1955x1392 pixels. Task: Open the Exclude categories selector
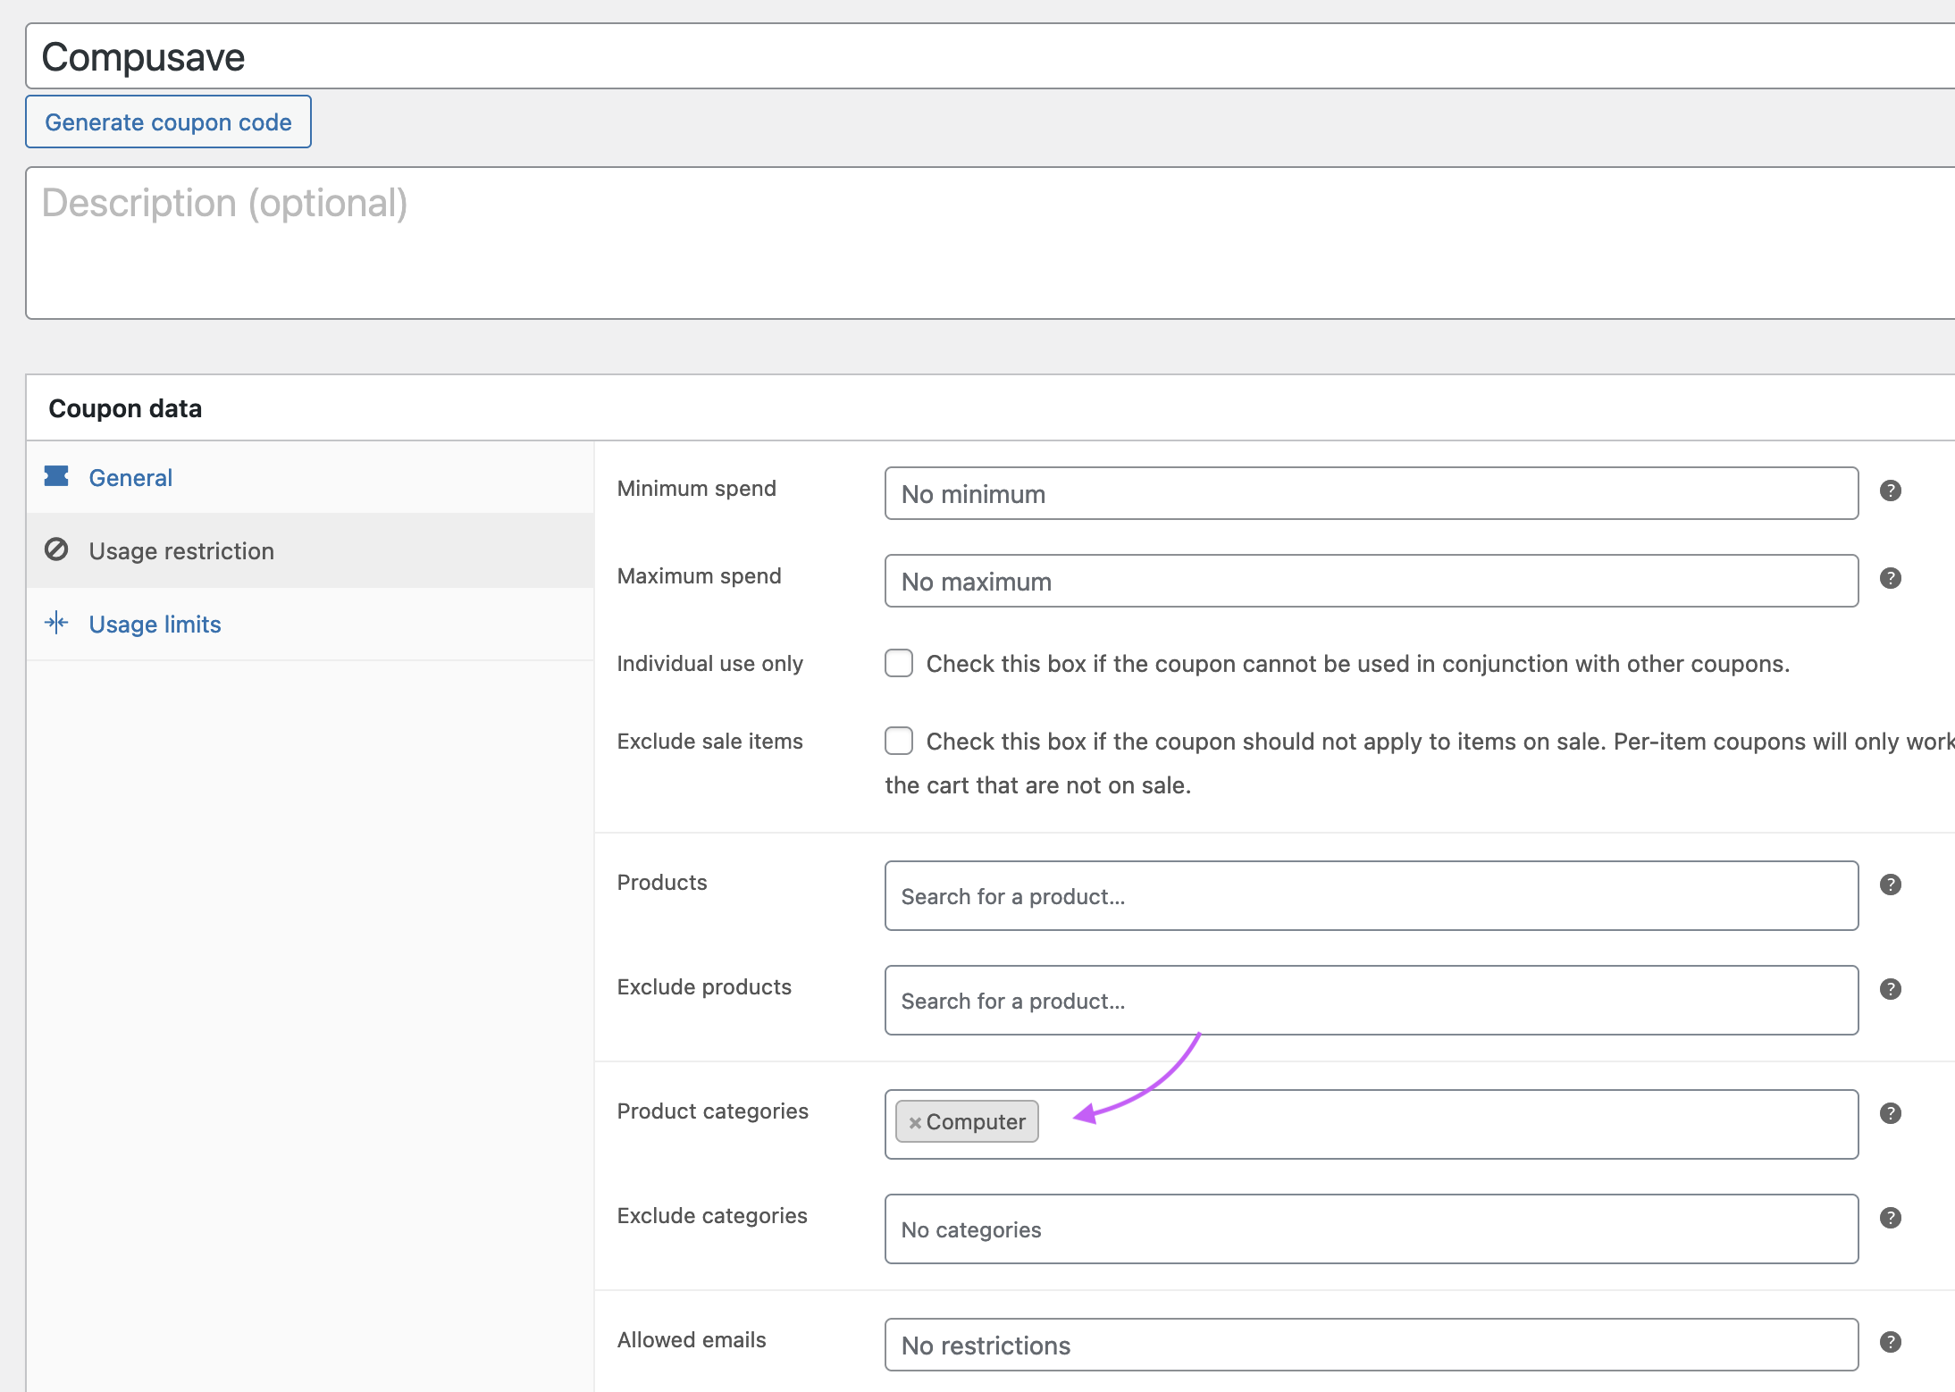coord(1367,1229)
